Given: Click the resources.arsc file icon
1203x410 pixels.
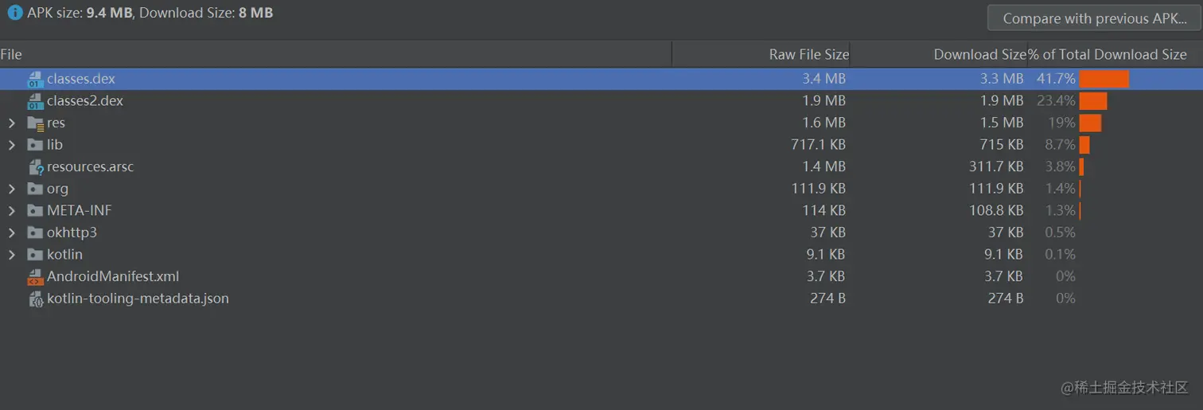Looking at the screenshot, I should [x=35, y=167].
